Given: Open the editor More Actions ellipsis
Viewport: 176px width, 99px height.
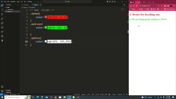Looking at the screenshot, I should (x=127, y=5).
